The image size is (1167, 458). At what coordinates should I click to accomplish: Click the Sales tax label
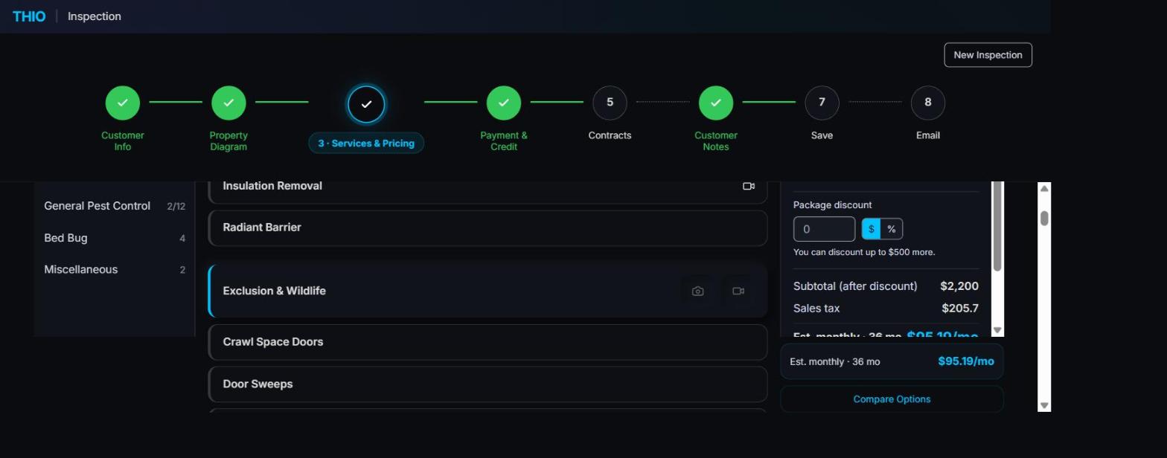(816, 309)
